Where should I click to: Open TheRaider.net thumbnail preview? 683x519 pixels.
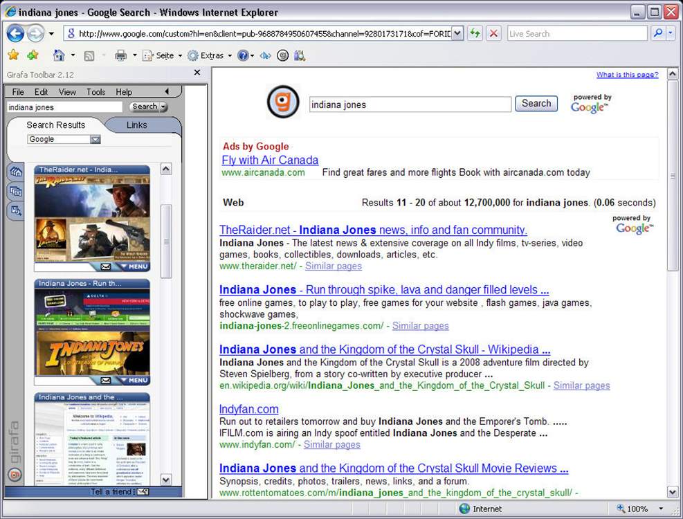click(92, 218)
